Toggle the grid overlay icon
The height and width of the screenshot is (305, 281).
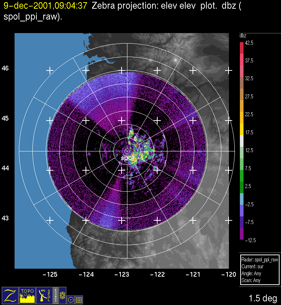point(79,300)
